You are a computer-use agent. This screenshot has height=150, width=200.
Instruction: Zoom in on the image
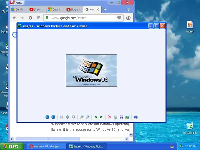click(x=81, y=117)
